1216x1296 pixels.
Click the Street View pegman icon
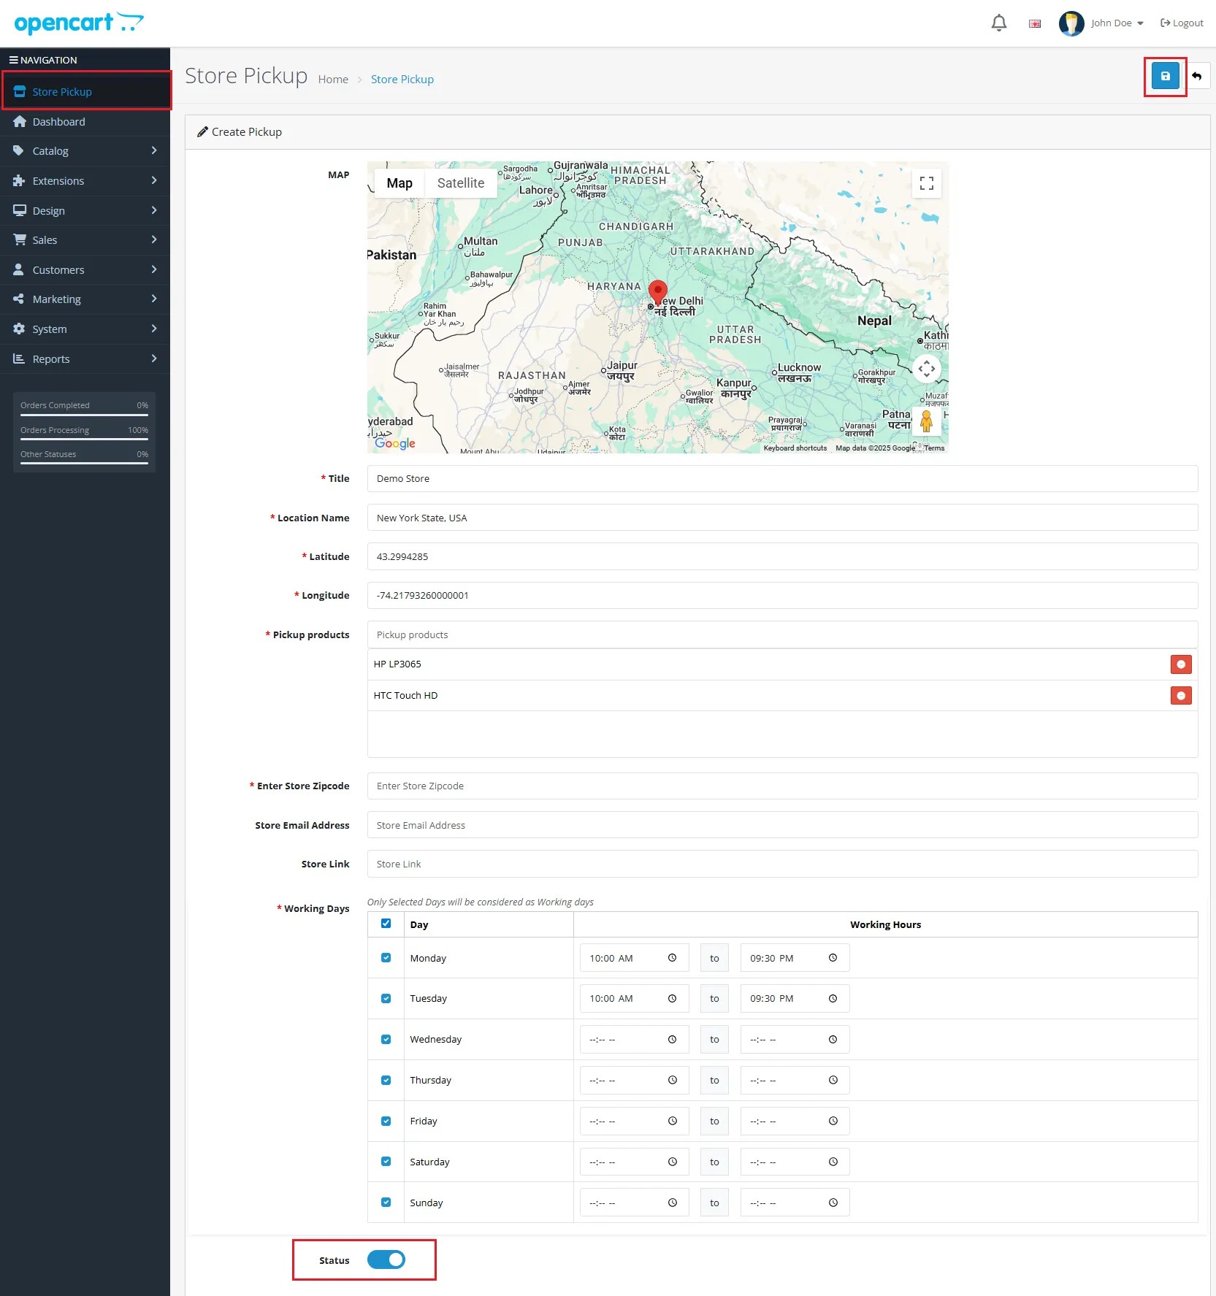926,421
